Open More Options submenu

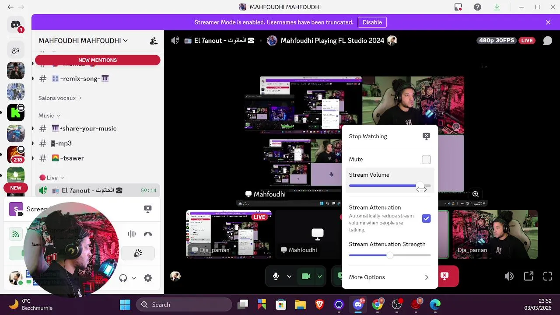coord(389,277)
